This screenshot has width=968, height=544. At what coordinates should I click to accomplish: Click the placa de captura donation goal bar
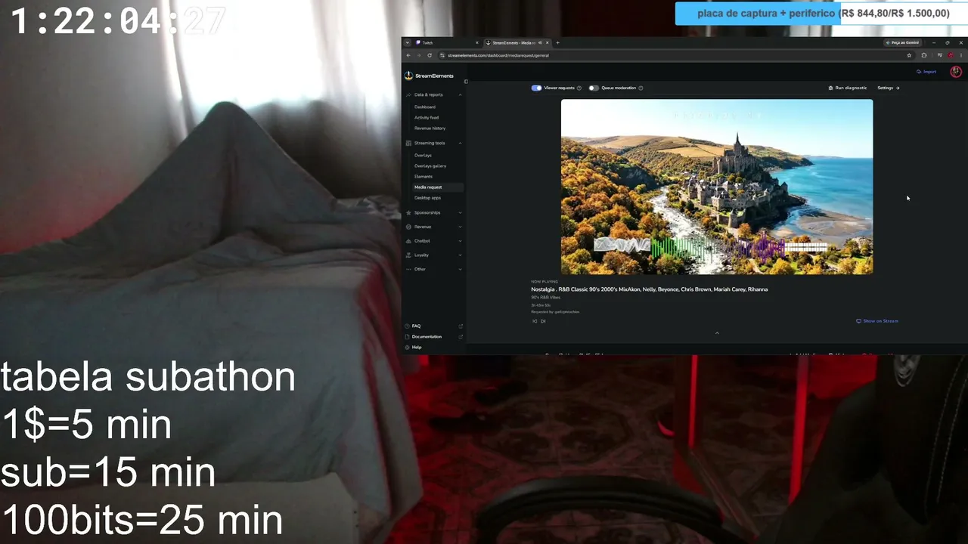pyautogui.click(x=820, y=14)
